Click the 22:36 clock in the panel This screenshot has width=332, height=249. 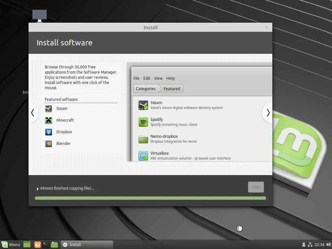coord(319,244)
